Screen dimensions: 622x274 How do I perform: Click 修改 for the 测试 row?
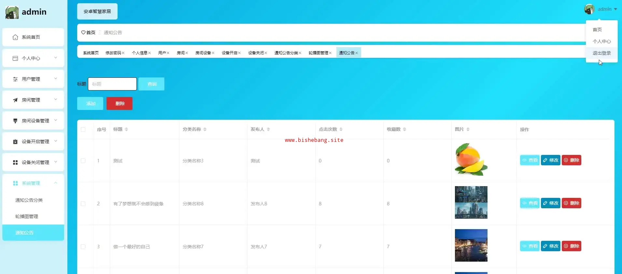point(551,160)
